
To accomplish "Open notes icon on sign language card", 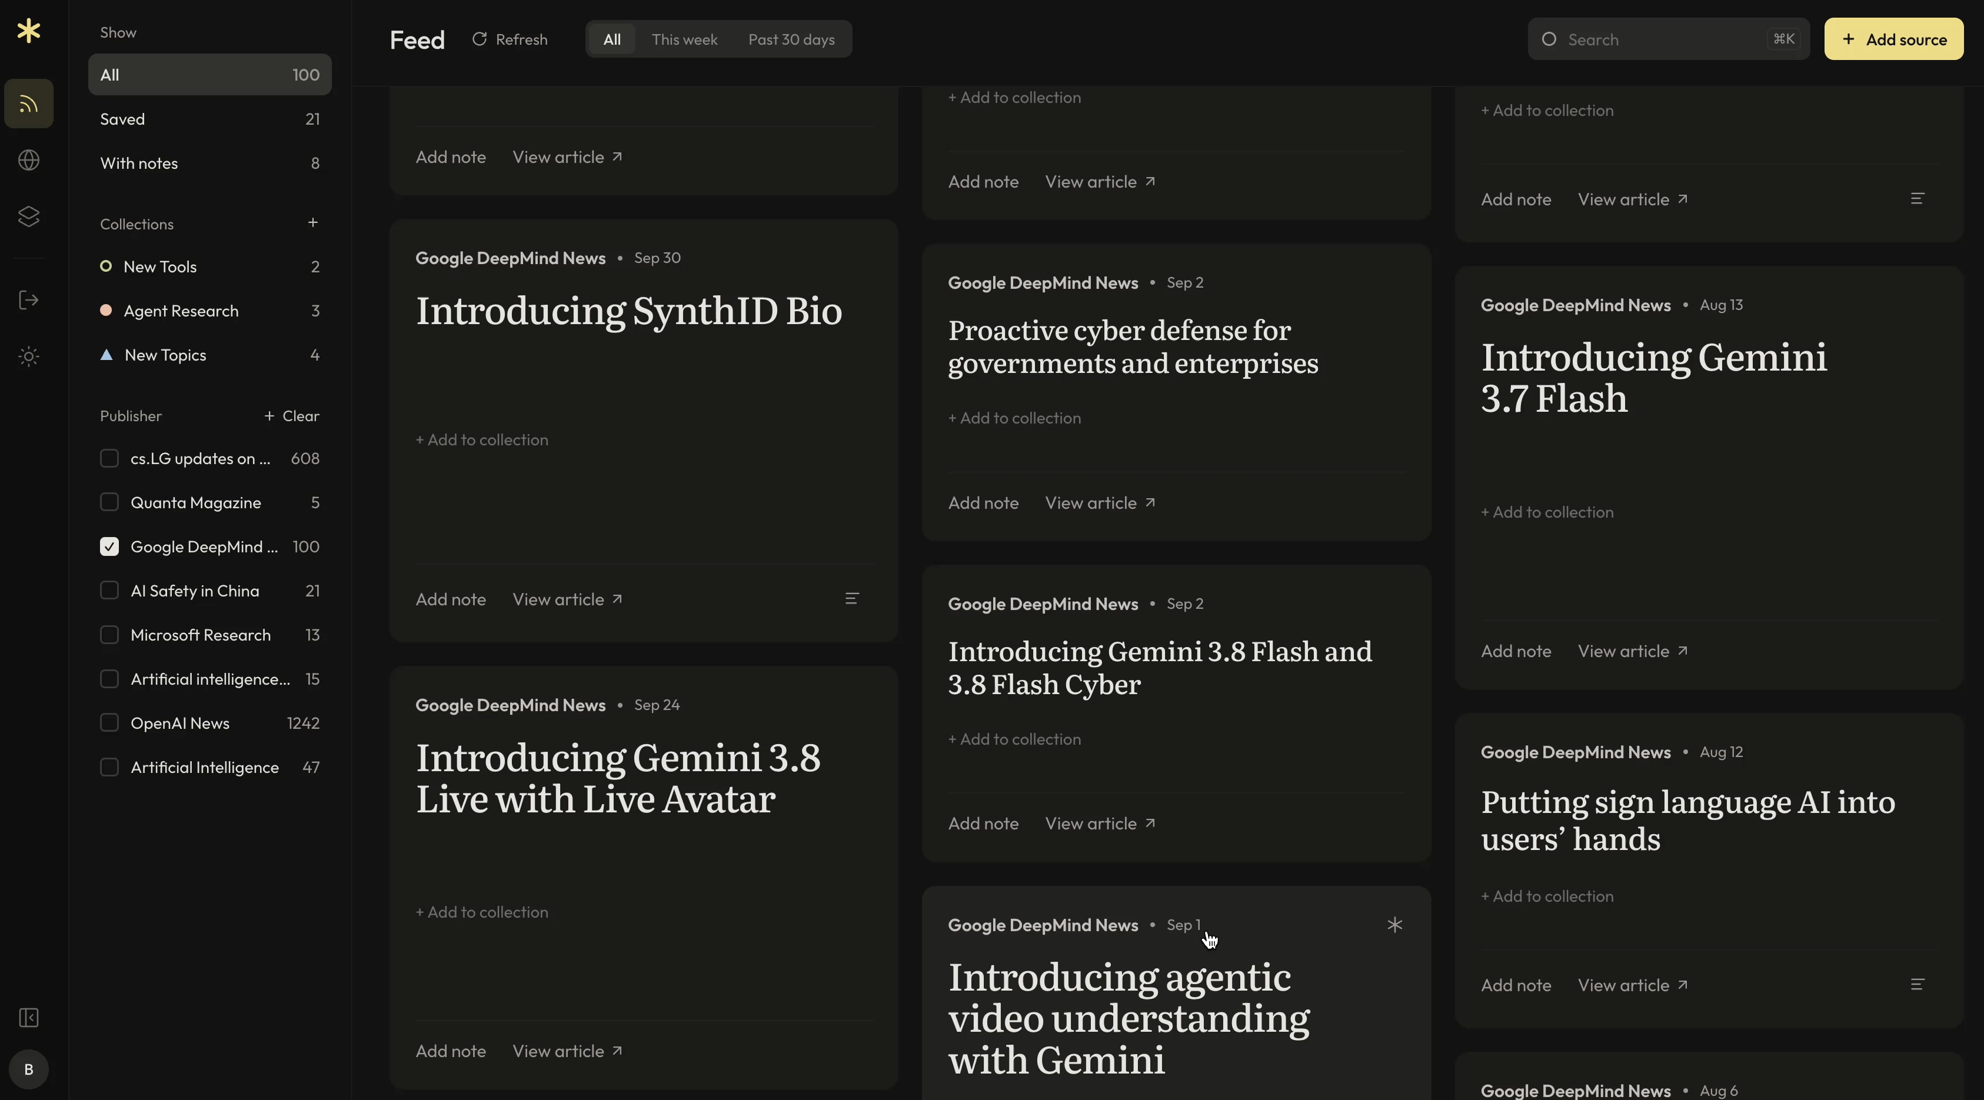I will tap(1917, 984).
